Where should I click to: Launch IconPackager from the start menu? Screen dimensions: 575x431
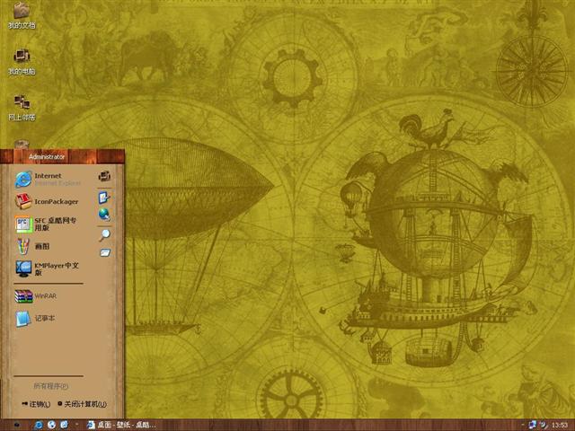click(x=54, y=201)
